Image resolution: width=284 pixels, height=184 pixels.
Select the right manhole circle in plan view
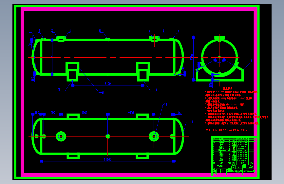pos(154,137)
